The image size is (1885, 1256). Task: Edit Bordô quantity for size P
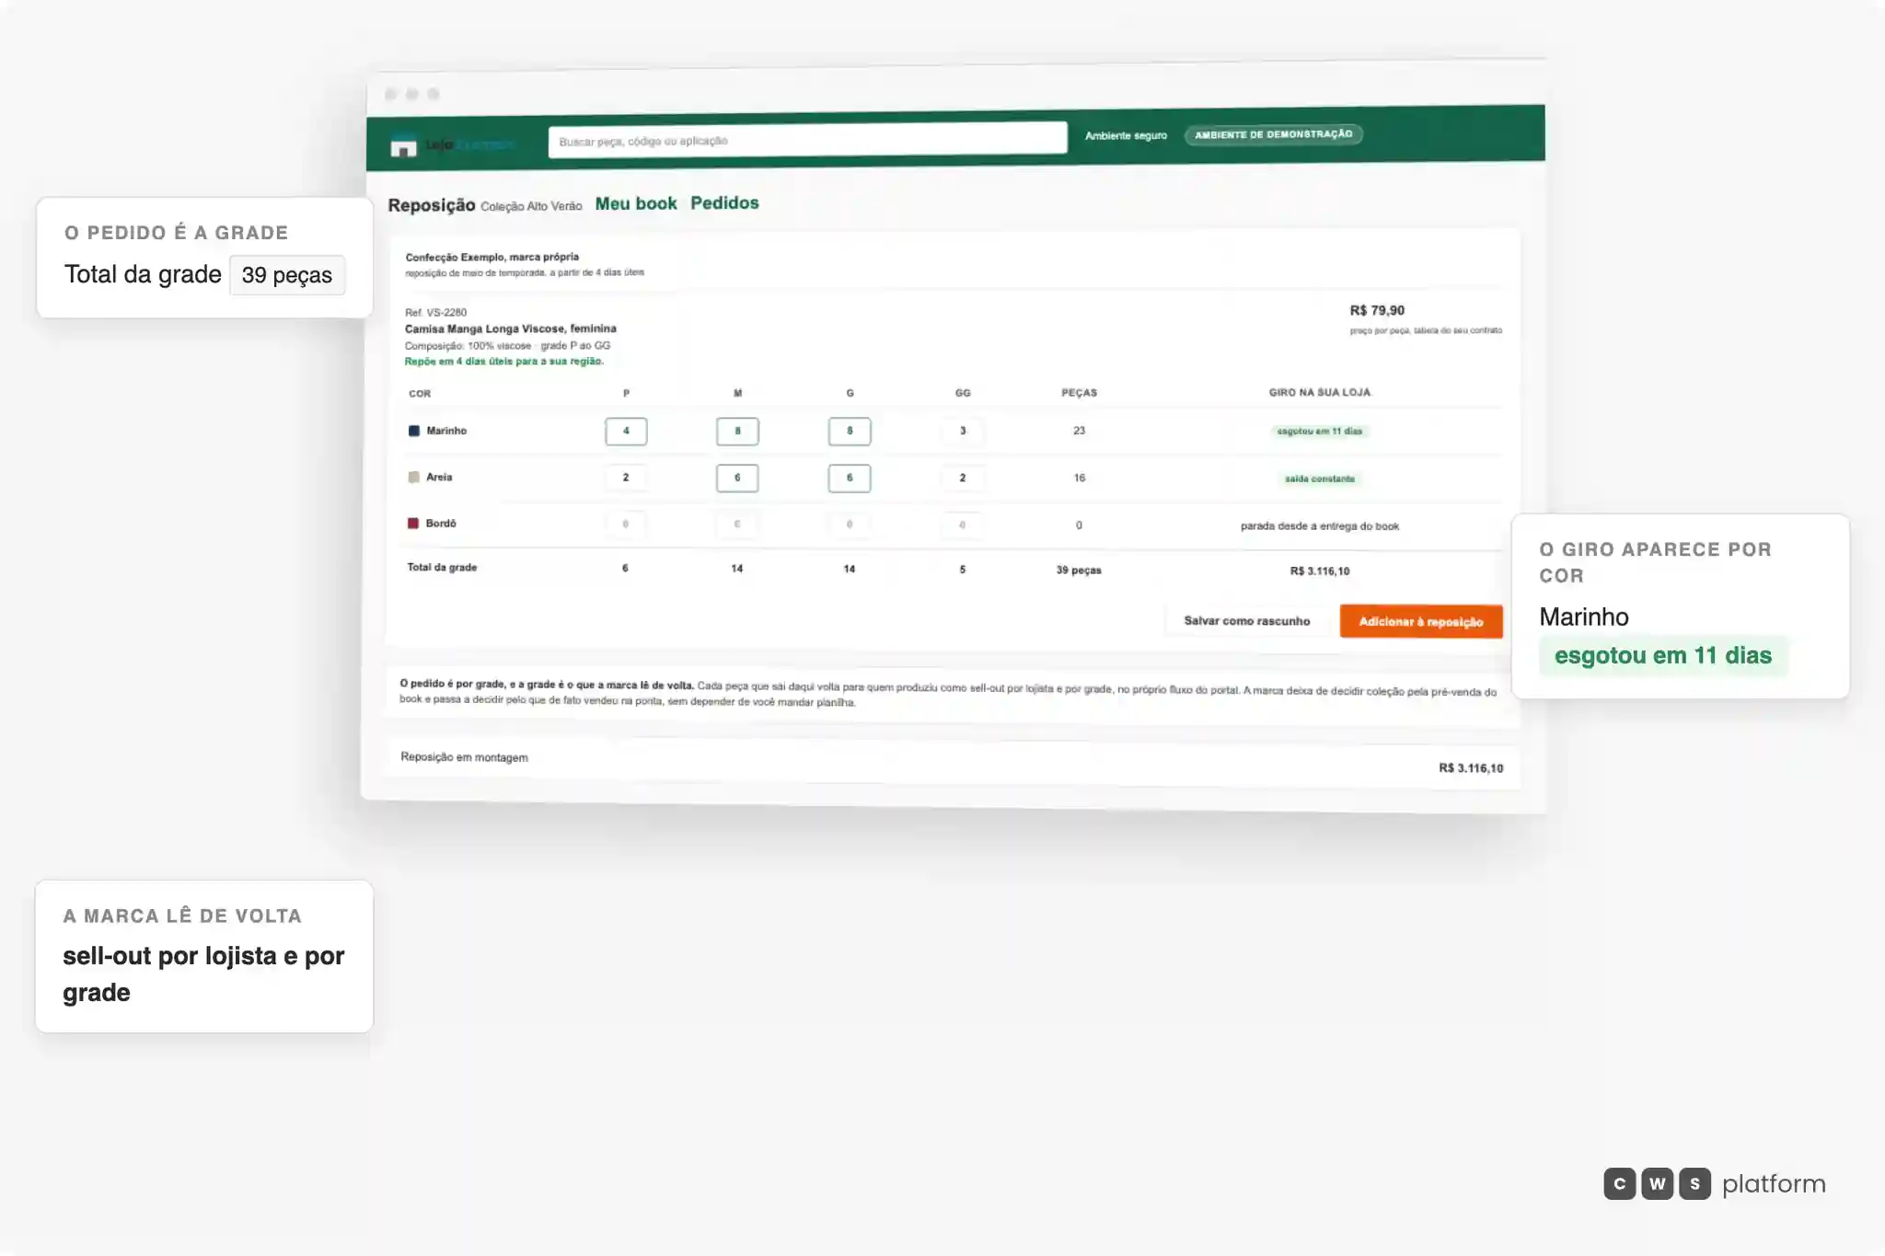tap(626, 524)
